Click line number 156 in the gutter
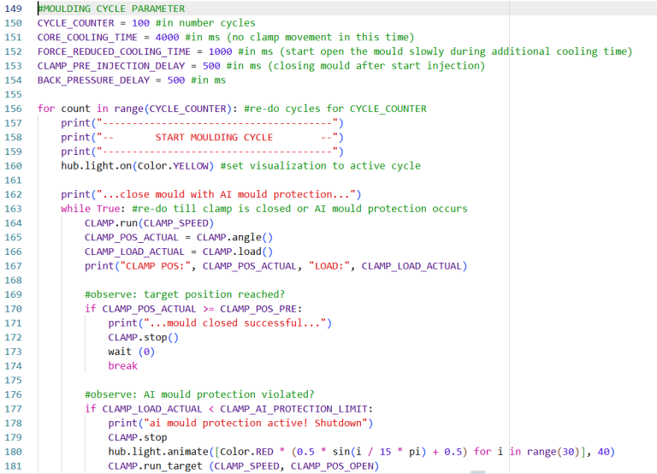This screenshot has width=657, height=474. coord(13,109)
